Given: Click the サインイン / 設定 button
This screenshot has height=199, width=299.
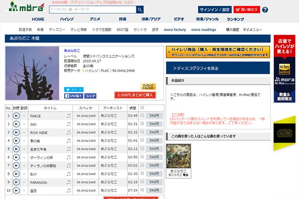Looking at the screenshot, I should click(x=214, y=9).
